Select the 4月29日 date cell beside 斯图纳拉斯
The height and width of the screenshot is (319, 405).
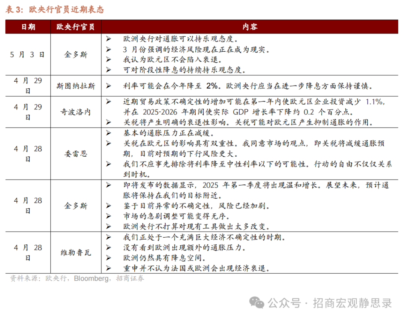coord(28,86)
